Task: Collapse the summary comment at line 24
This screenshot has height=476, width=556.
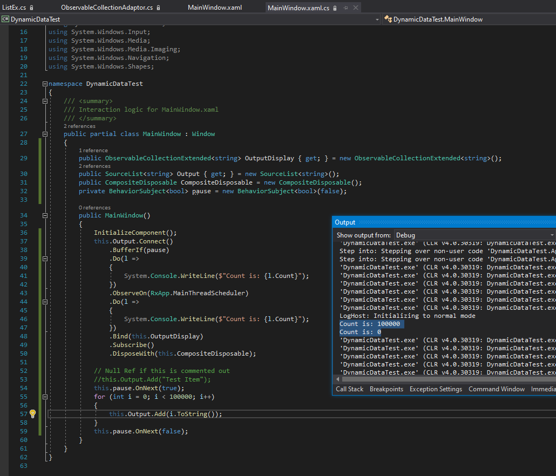Action: click(45, 101)
